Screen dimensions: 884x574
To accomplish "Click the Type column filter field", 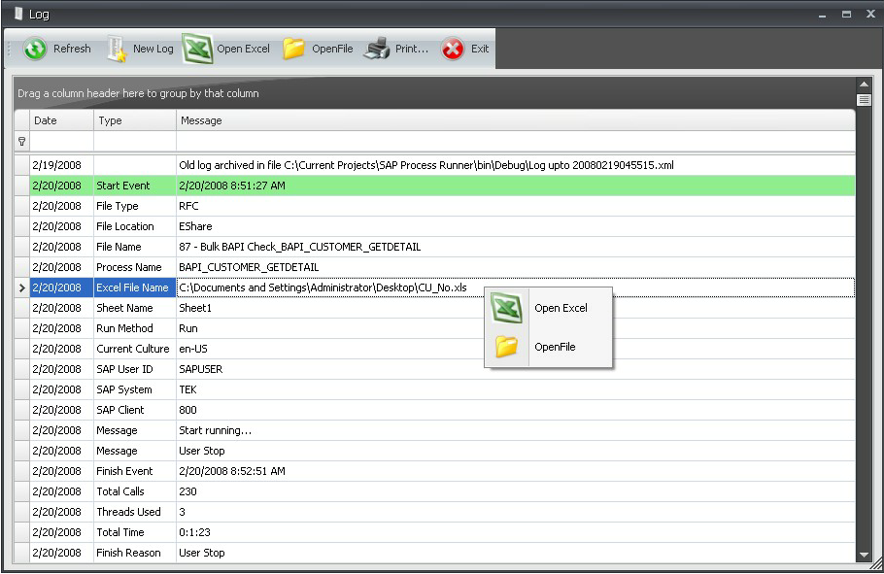I will click(134, 142).
